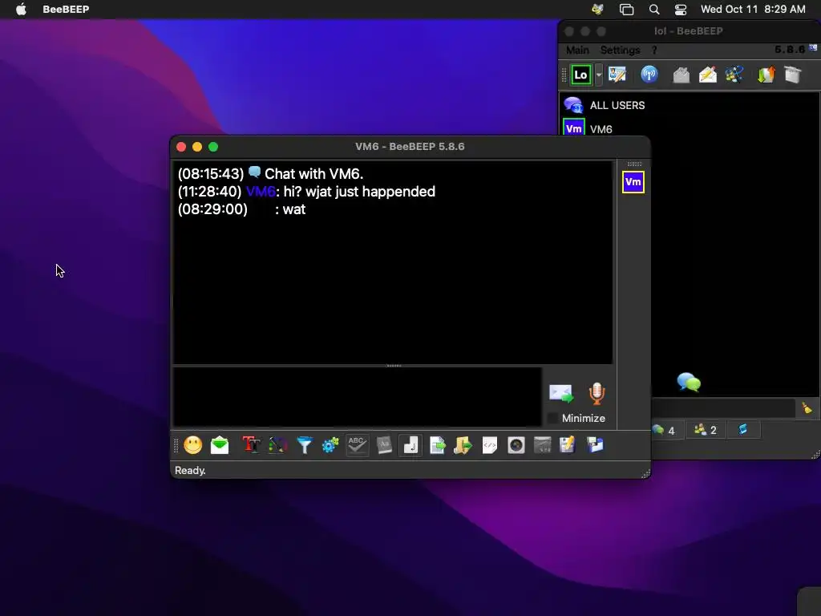The width and height of the screenshot is (821, 616).
Task: Click the Ready status bar text
Action: point(190,470)
